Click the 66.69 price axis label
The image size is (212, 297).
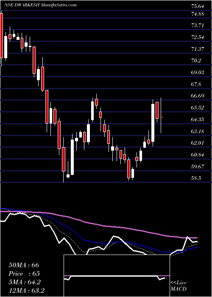(198, 96)
